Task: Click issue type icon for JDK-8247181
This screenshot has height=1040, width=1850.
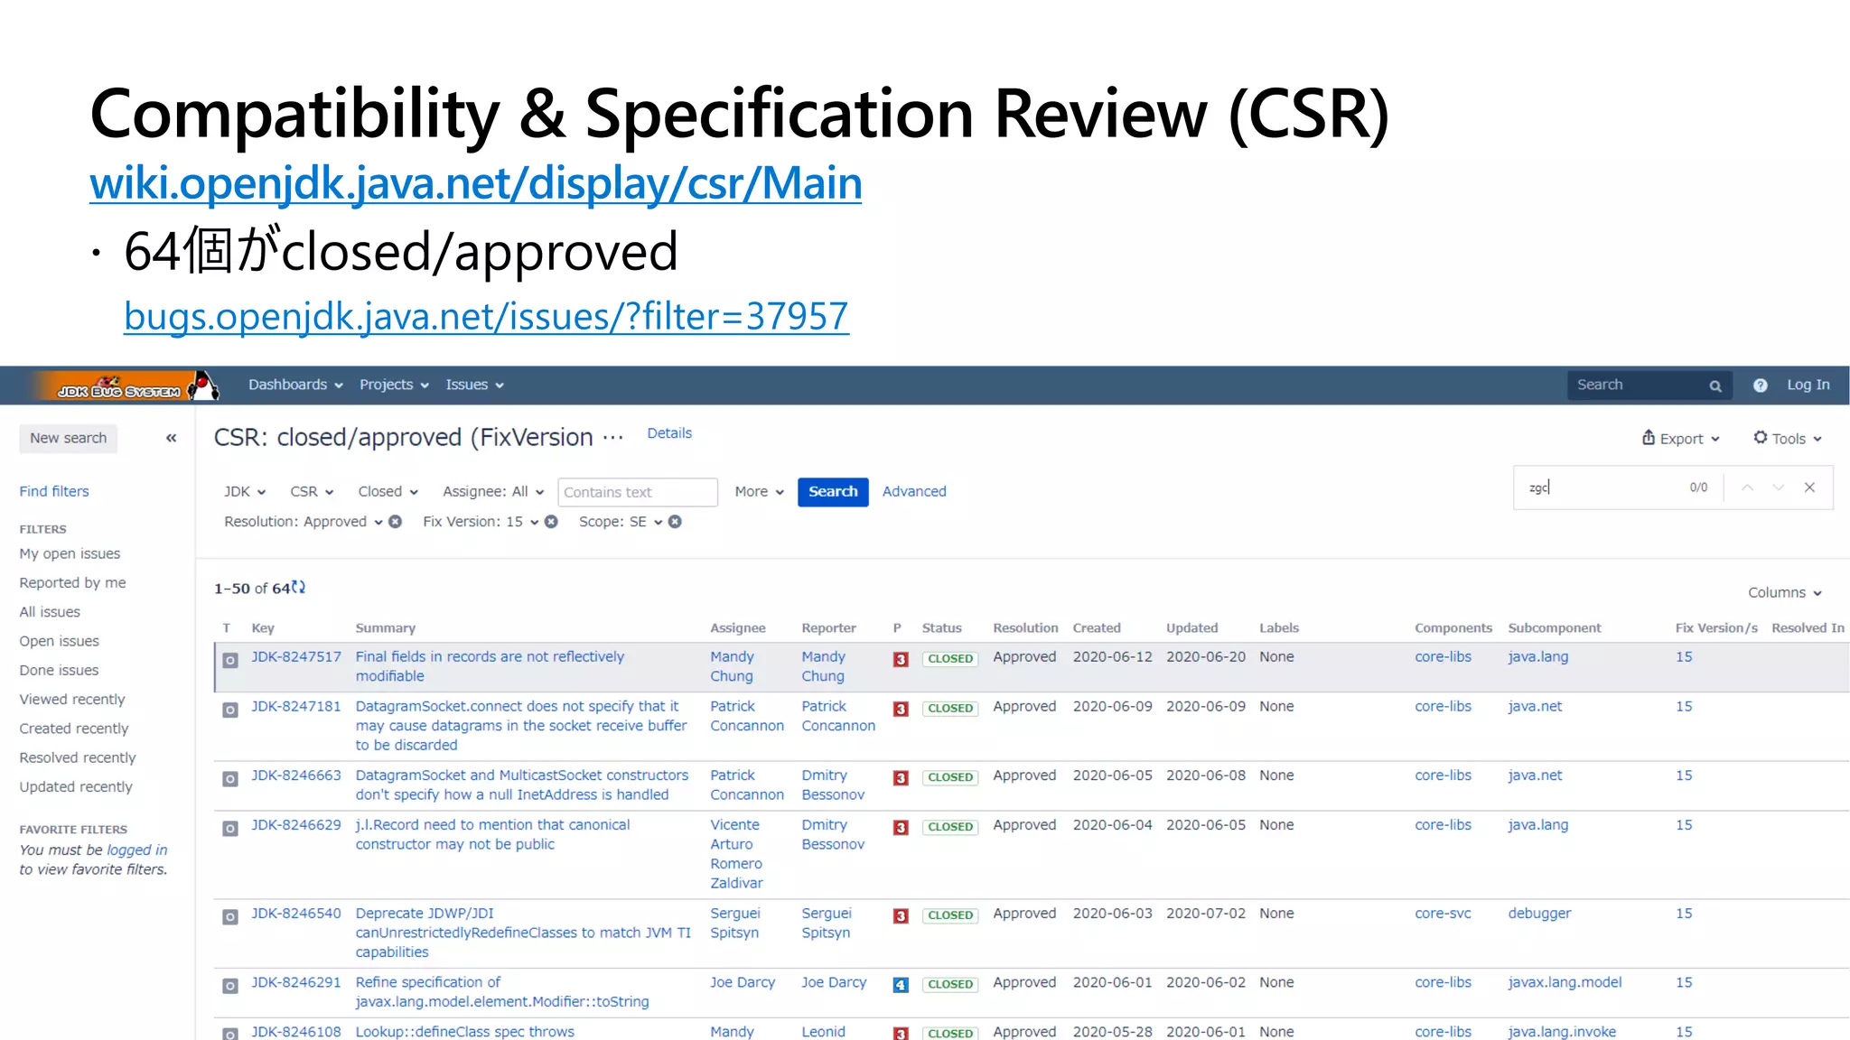Action: point(230,710)
